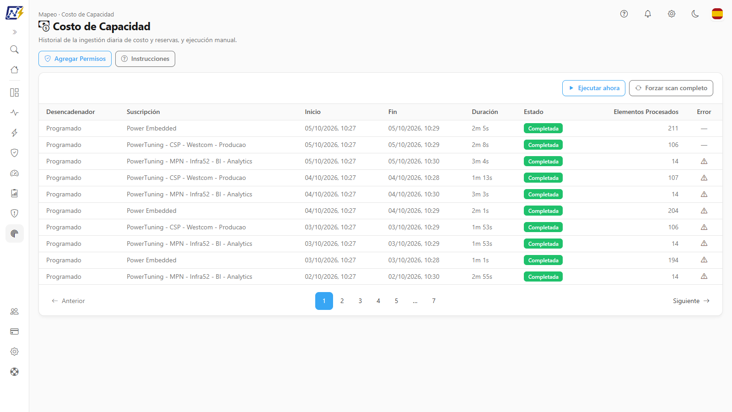Image resolution: width=732 pixels, height=412 pixels.
Task: Click the current page 1 button
Action: [x=324, y=301]
